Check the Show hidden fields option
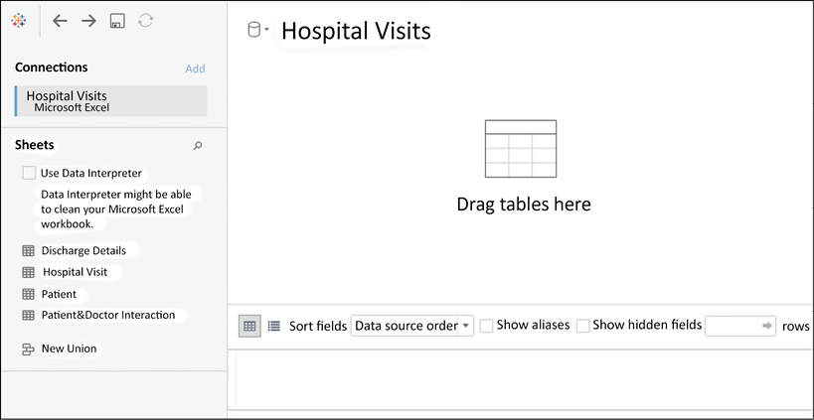The width and height of the screenshot is (814, 420). (583, 326)
